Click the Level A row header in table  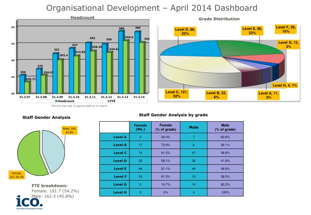click(120, 137)
